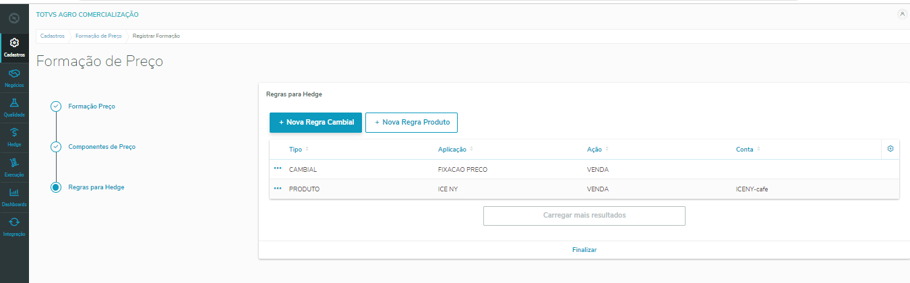
Task: Open the user profile icon
Action: [902, 14]
